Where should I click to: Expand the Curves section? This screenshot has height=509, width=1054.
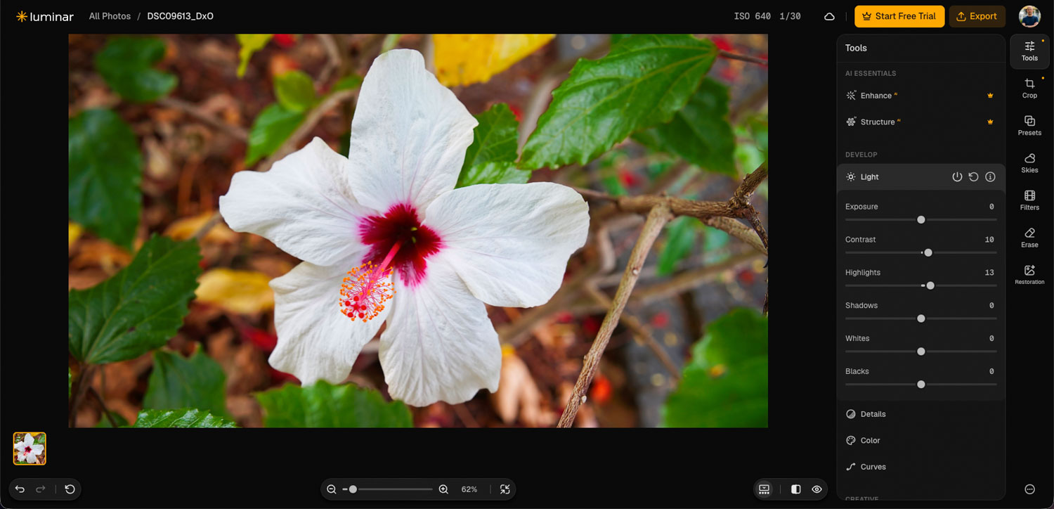coord(920,467)
